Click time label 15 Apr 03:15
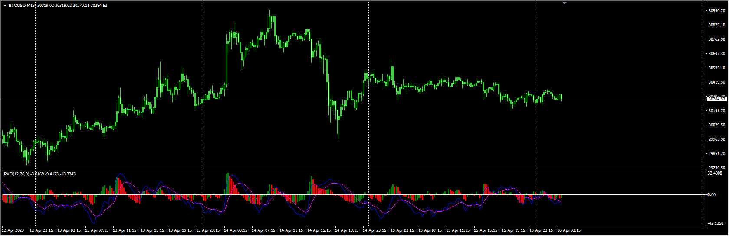This screenshot has height=236, width=729. (x=402, y=230)
